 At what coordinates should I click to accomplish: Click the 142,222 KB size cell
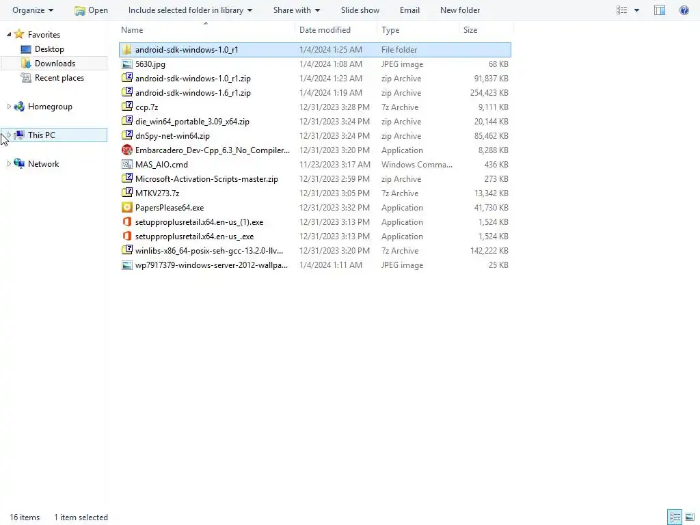tap(489, 250)
